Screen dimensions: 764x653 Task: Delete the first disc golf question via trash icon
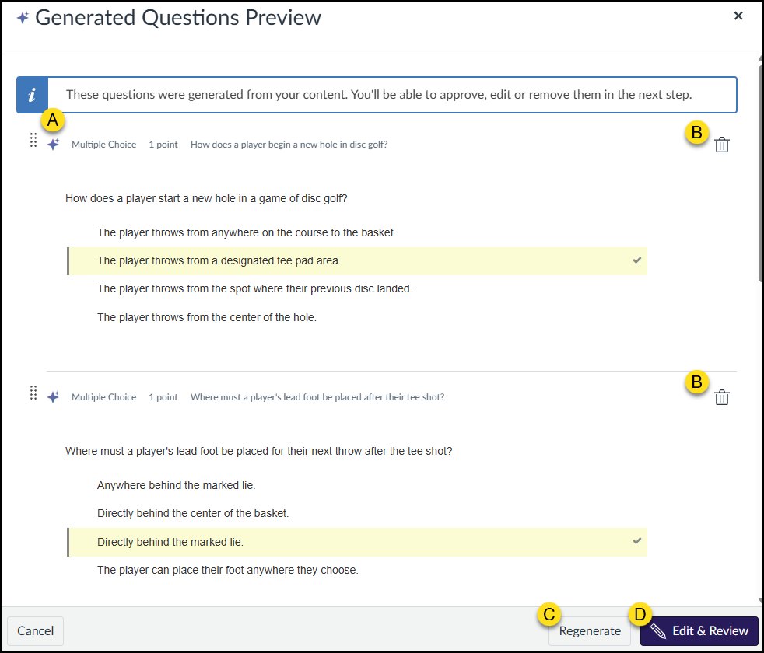tap(722, 144)
